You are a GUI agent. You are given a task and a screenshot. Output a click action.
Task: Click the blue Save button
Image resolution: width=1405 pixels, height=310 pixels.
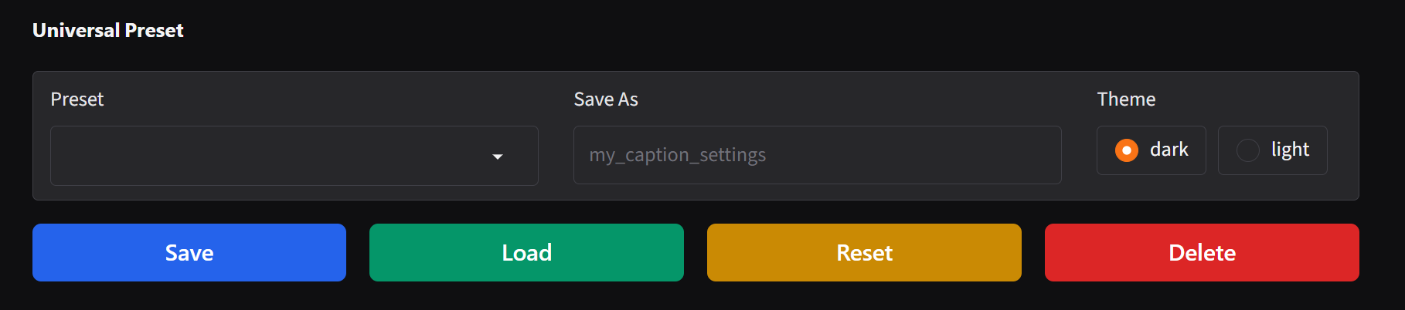(x=189, y=252)
